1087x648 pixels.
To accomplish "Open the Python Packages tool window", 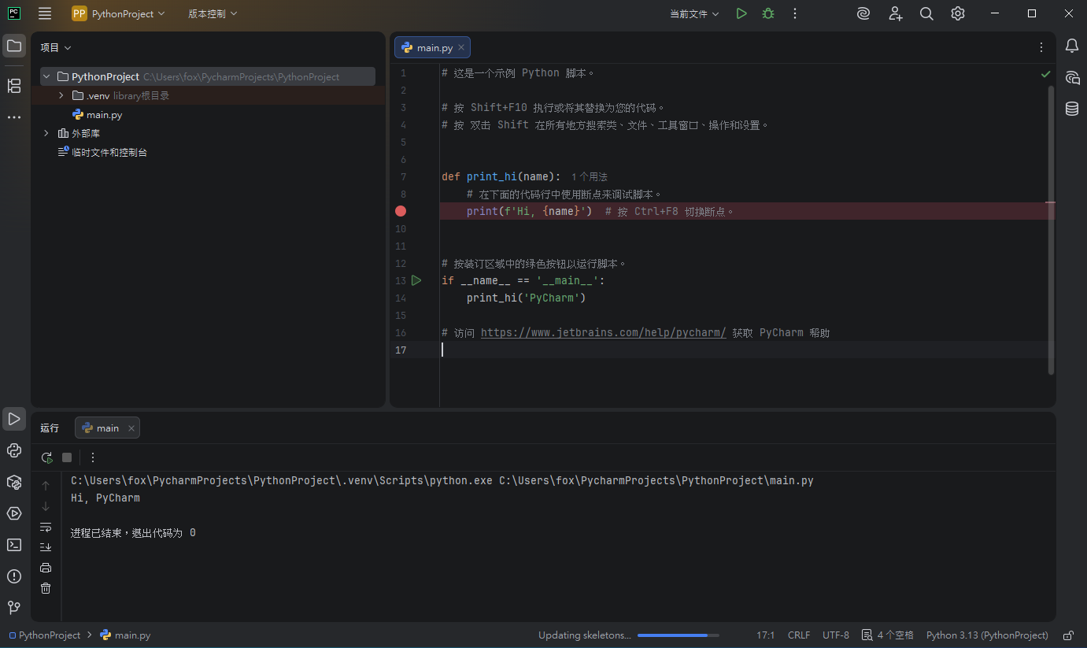I will tap(14, 482).
